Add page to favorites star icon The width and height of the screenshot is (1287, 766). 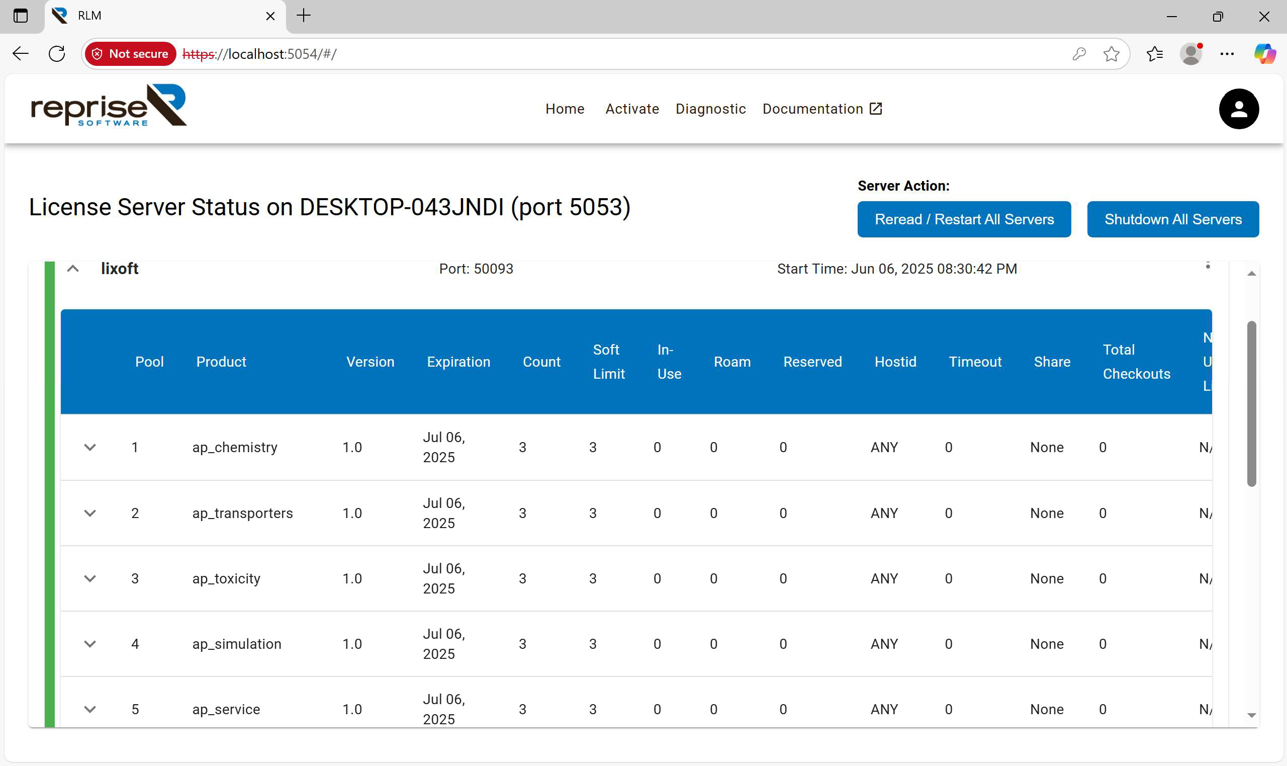pyautogui.click(x=1111, y=54)
